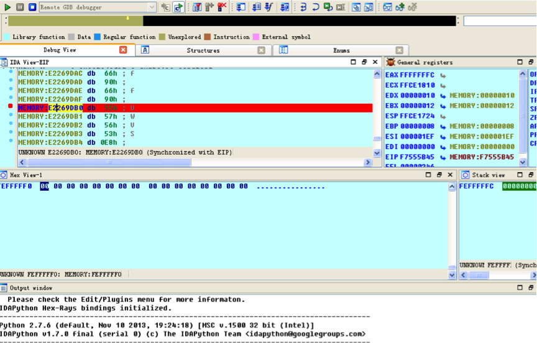The image size is (537, 343).
Task: Open the Remote GDB debugger dropdown
Action: pyautogui.click(x=152, y=7)
